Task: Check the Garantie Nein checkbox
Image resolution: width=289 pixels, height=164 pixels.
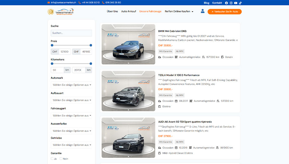Action: tap(61, 159)
